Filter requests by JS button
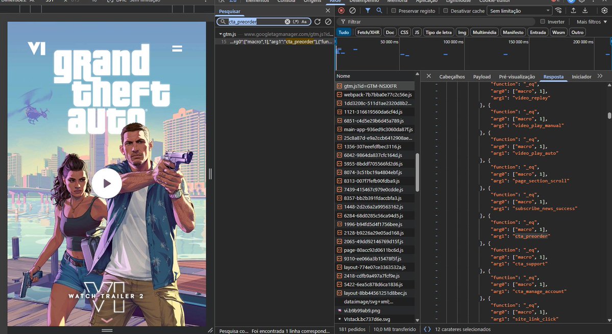This screenshot has width=612, height=334. (417, 32)
